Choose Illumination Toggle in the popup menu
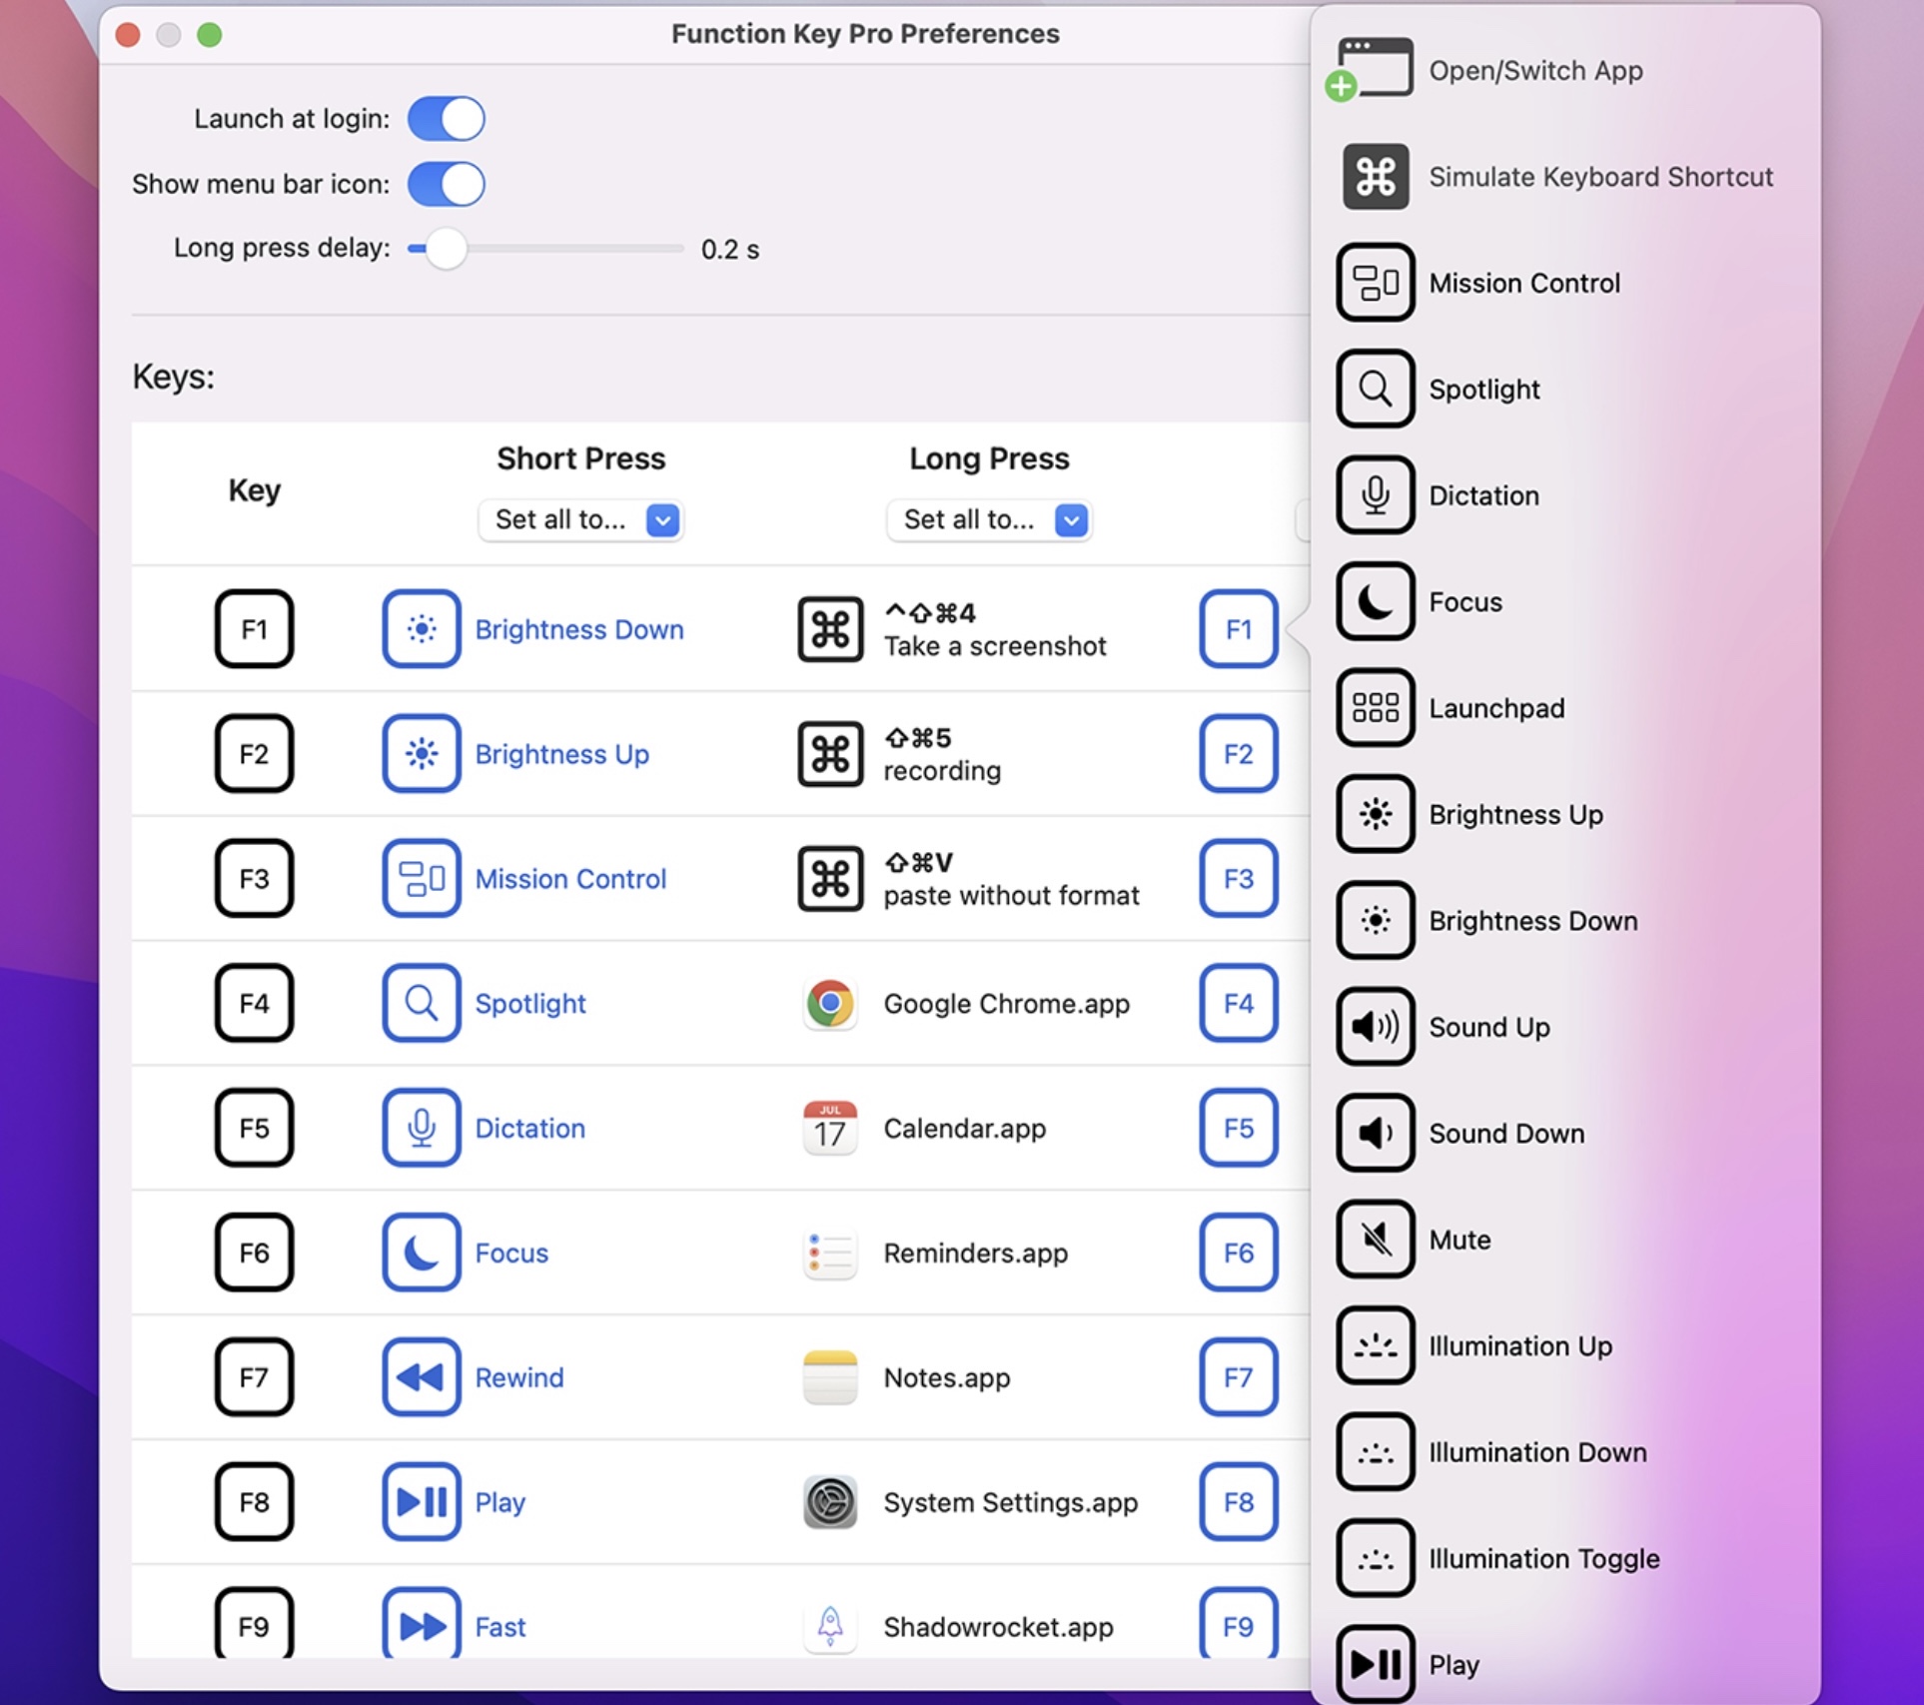Viewport: 1924px width, 1705px height. 1543,1558
